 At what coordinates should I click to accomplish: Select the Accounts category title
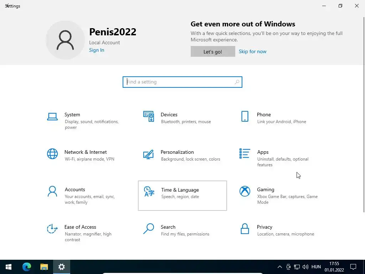pos(75,190)
